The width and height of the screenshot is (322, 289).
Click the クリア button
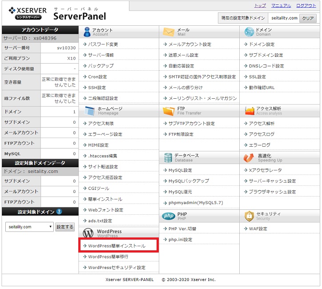click(x=308, y=18)
